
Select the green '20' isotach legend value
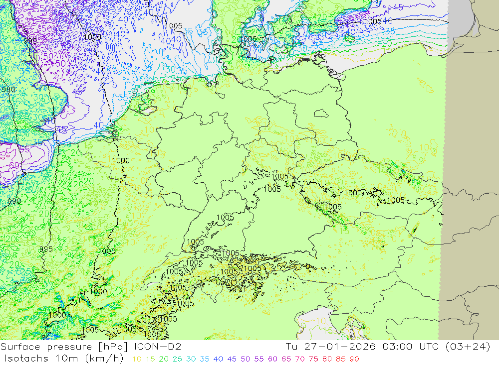(164, 360)
